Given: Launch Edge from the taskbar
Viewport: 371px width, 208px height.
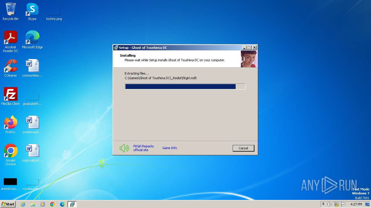Looking at the screenshot, I should pyautogui.click(x=62, y=204).
